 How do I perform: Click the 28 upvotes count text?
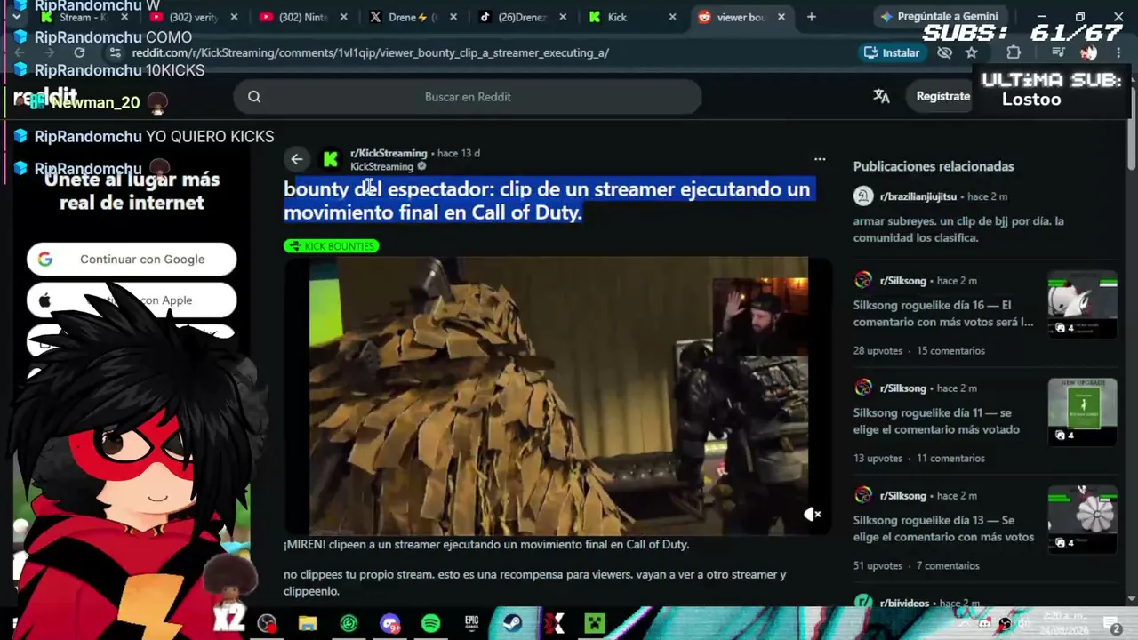point(878,351)
